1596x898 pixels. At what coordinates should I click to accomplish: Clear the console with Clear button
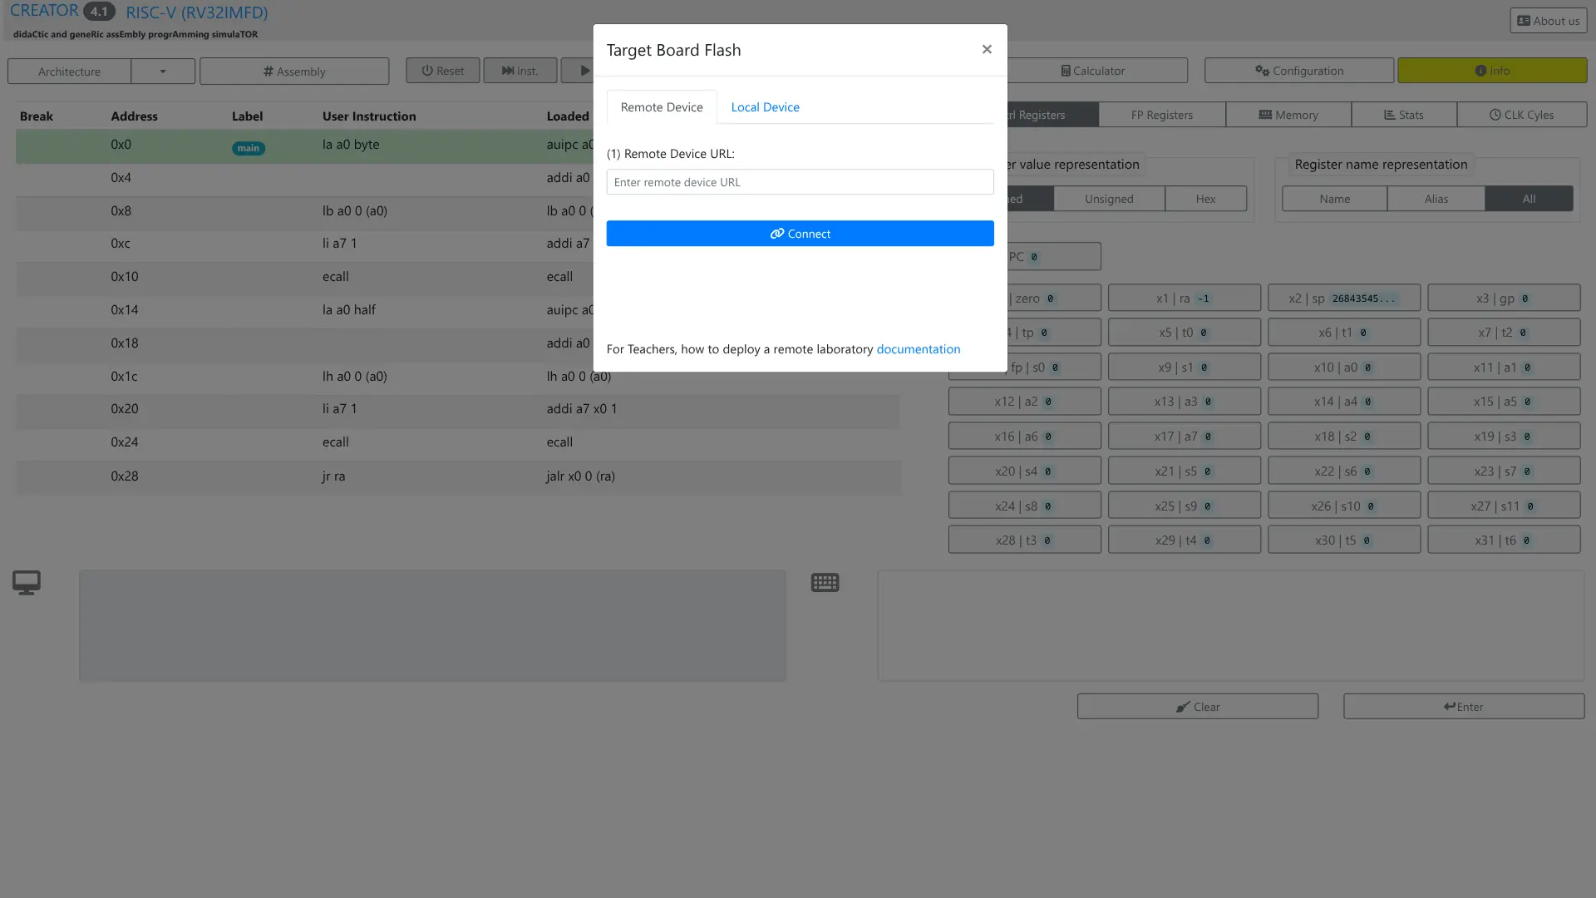(x=1198, y=707)
